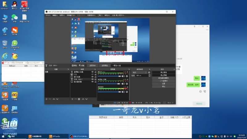Mute the 麦克风/Aux mixer channel
247x139 pixels.
(x=123, y=76)
